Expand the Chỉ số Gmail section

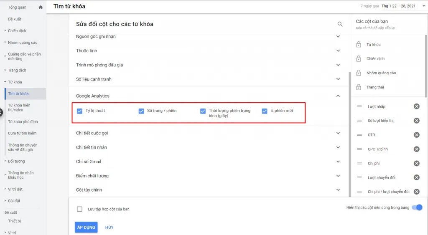338,162
